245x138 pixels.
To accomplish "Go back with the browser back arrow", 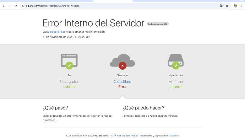I will click(x=4, y=6).
